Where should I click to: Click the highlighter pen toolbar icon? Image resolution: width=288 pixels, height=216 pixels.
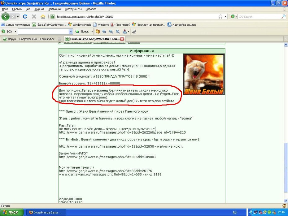[x=134, y=32]
